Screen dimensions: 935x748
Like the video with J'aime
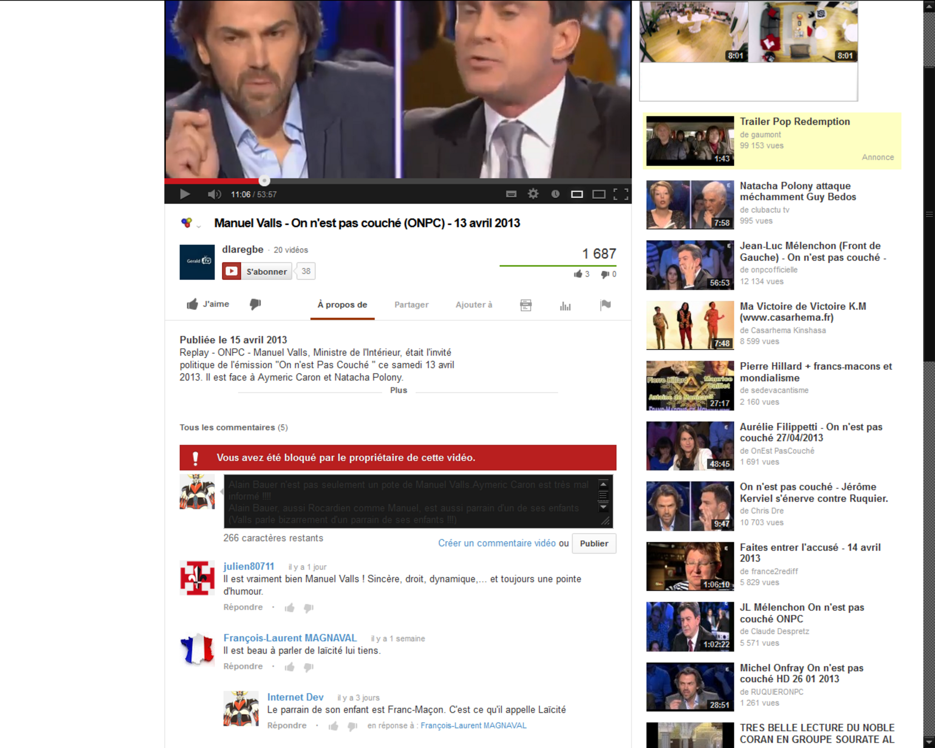208,304
